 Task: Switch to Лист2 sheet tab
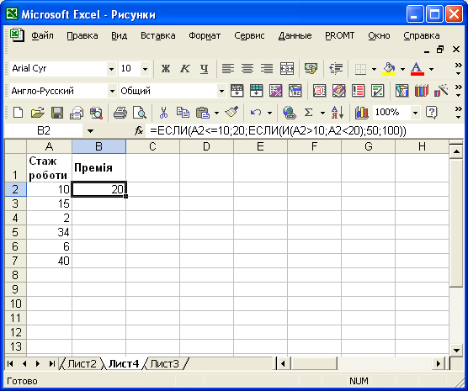tap(82, 364)
